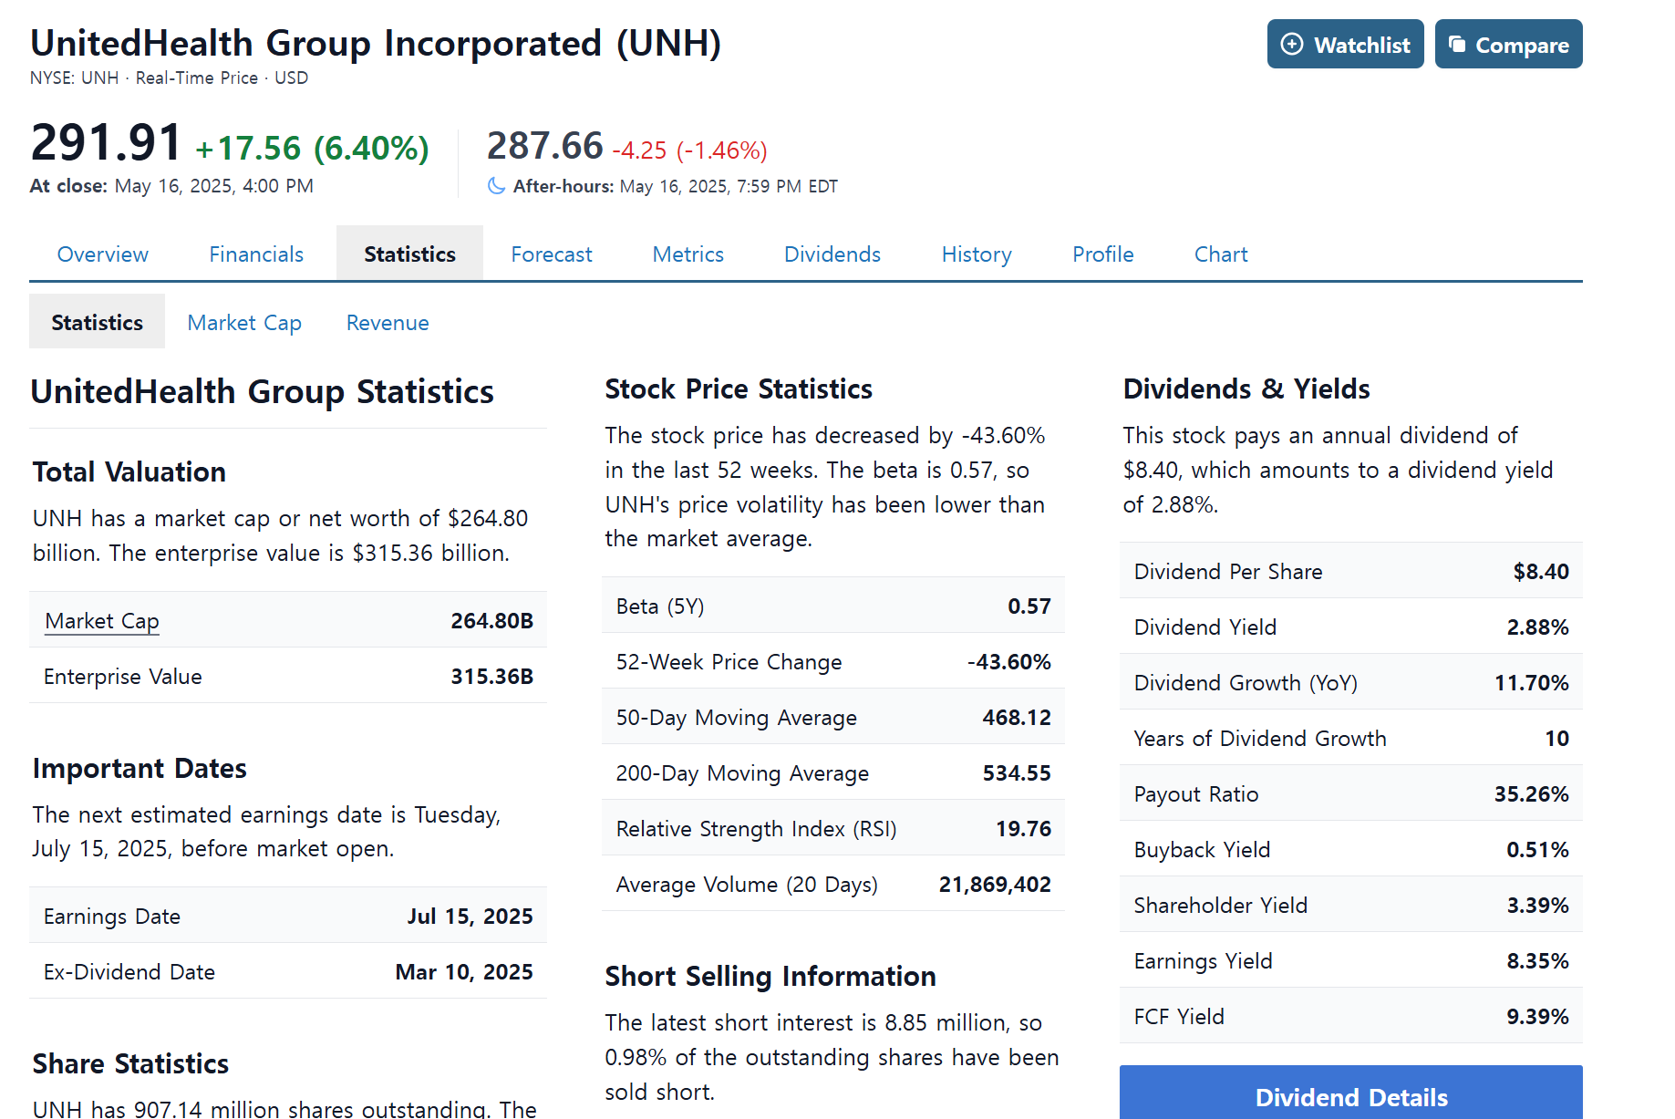The image size is (1675, 1119).
Task: Select the Statistics sub-tab
Action: pos(97,322)
